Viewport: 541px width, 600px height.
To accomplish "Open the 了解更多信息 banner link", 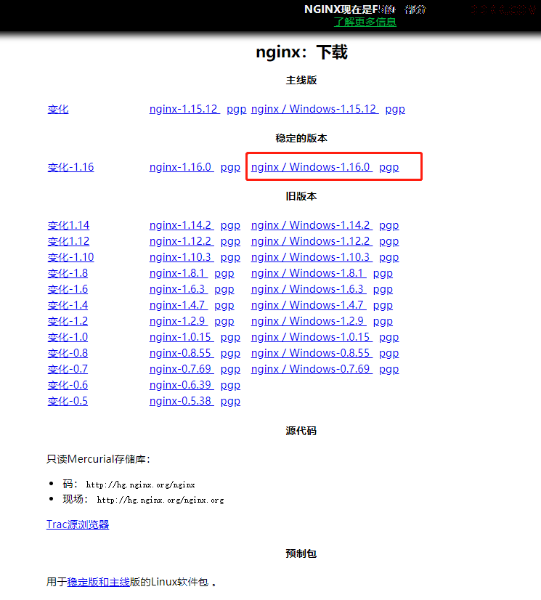I will [x=365, y=22].
